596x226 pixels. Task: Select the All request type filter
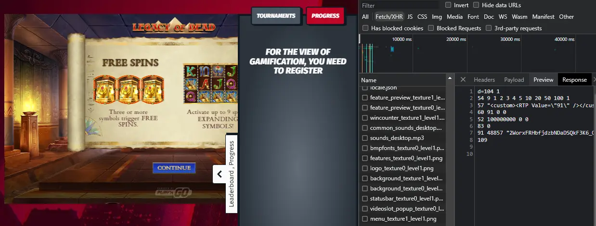(365, 17)
